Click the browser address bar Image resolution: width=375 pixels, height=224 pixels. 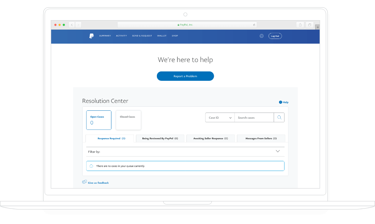(x=187, y=25)
